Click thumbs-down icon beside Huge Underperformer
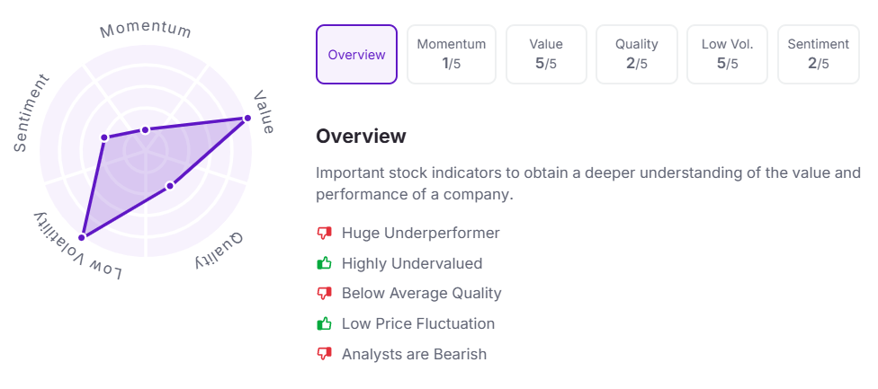The image size is (878, 389). point(324,234)
